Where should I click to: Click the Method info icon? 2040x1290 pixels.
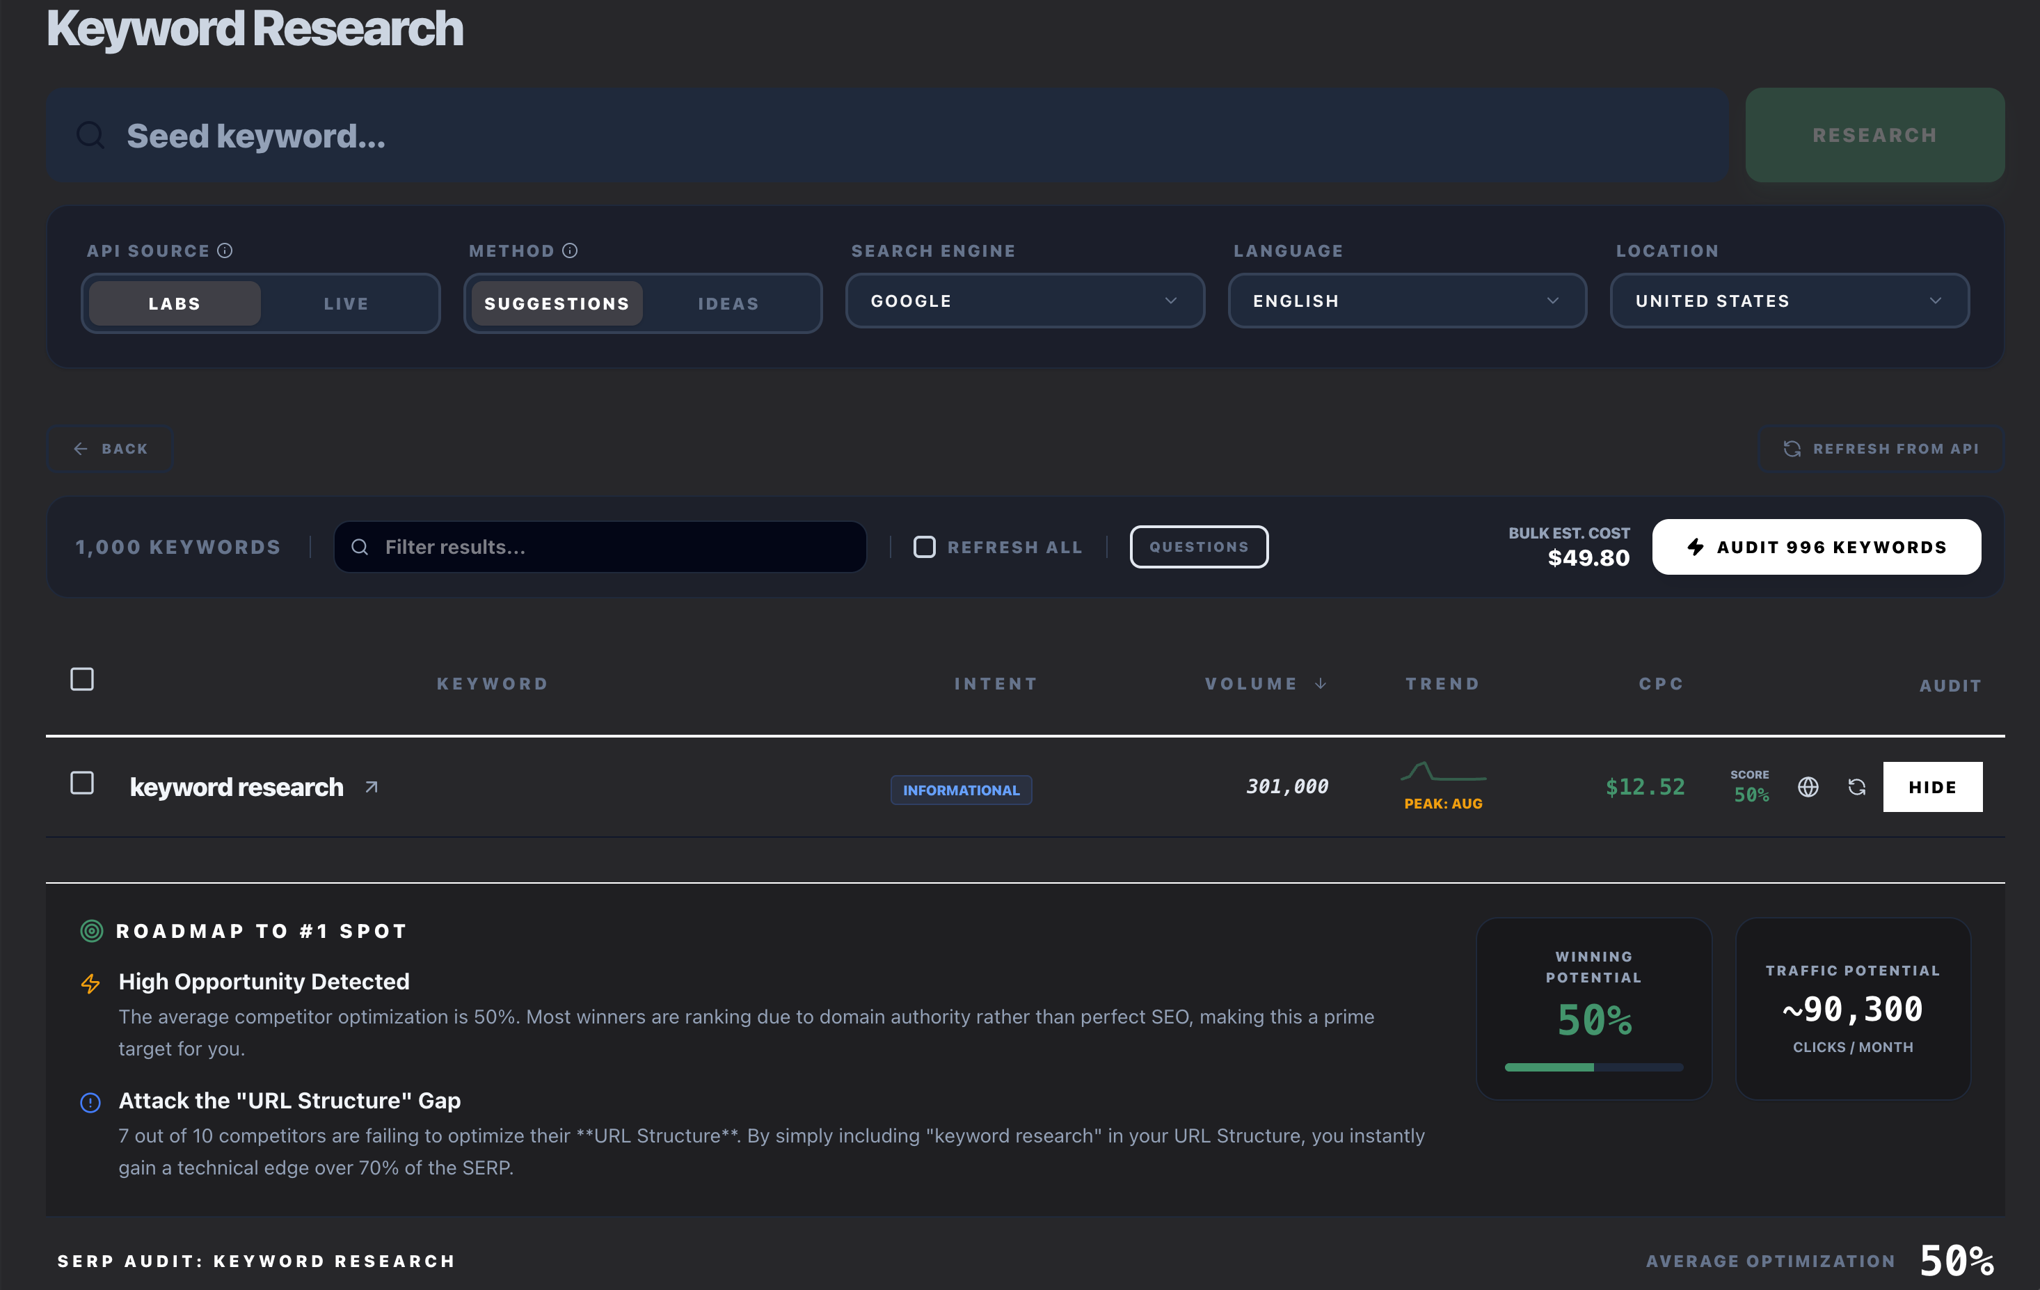pos(570,250)
